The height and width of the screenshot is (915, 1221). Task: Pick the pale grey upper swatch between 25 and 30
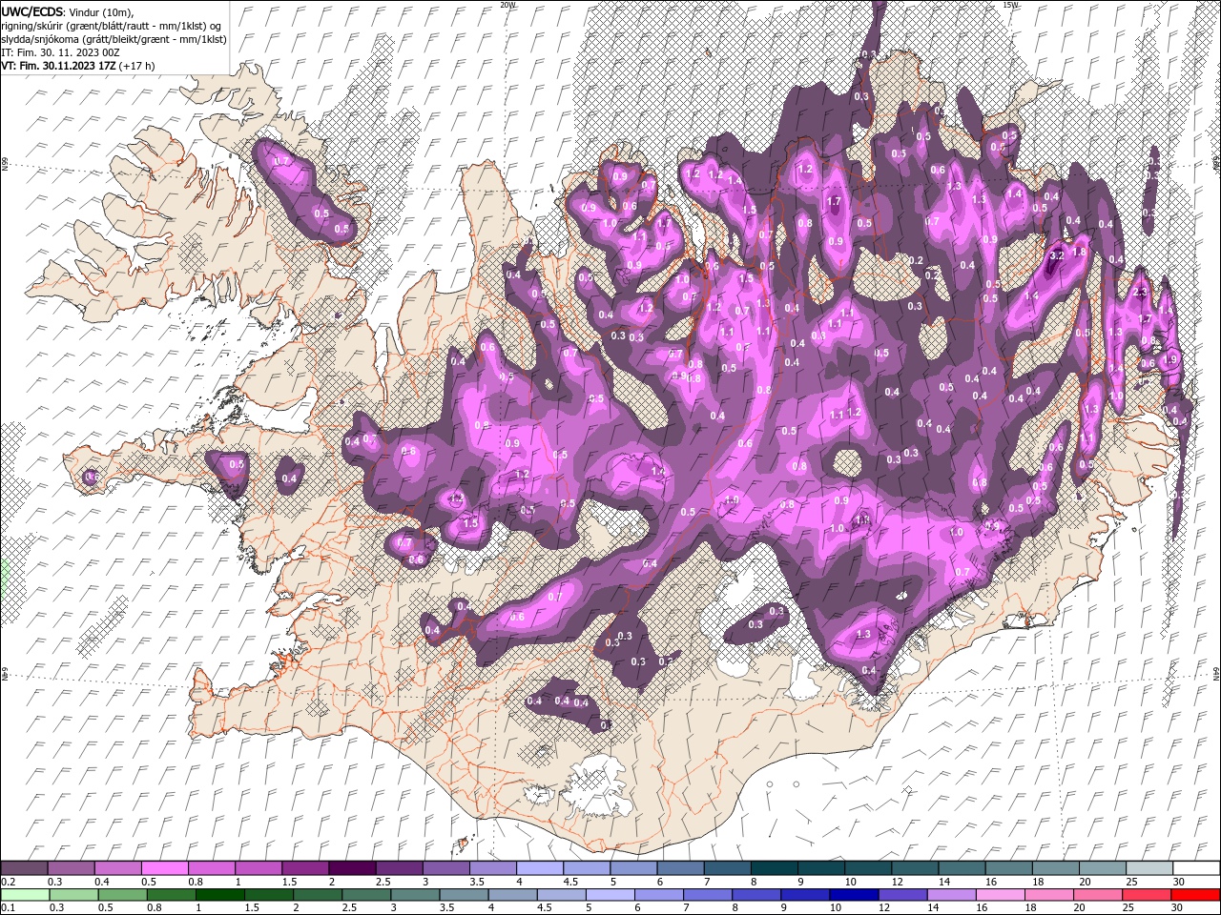1150,868
